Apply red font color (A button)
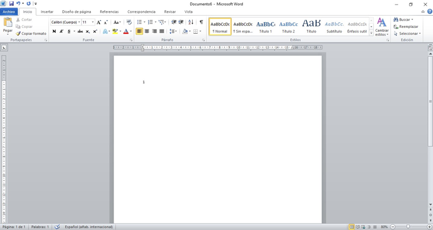 coord(126,31)
